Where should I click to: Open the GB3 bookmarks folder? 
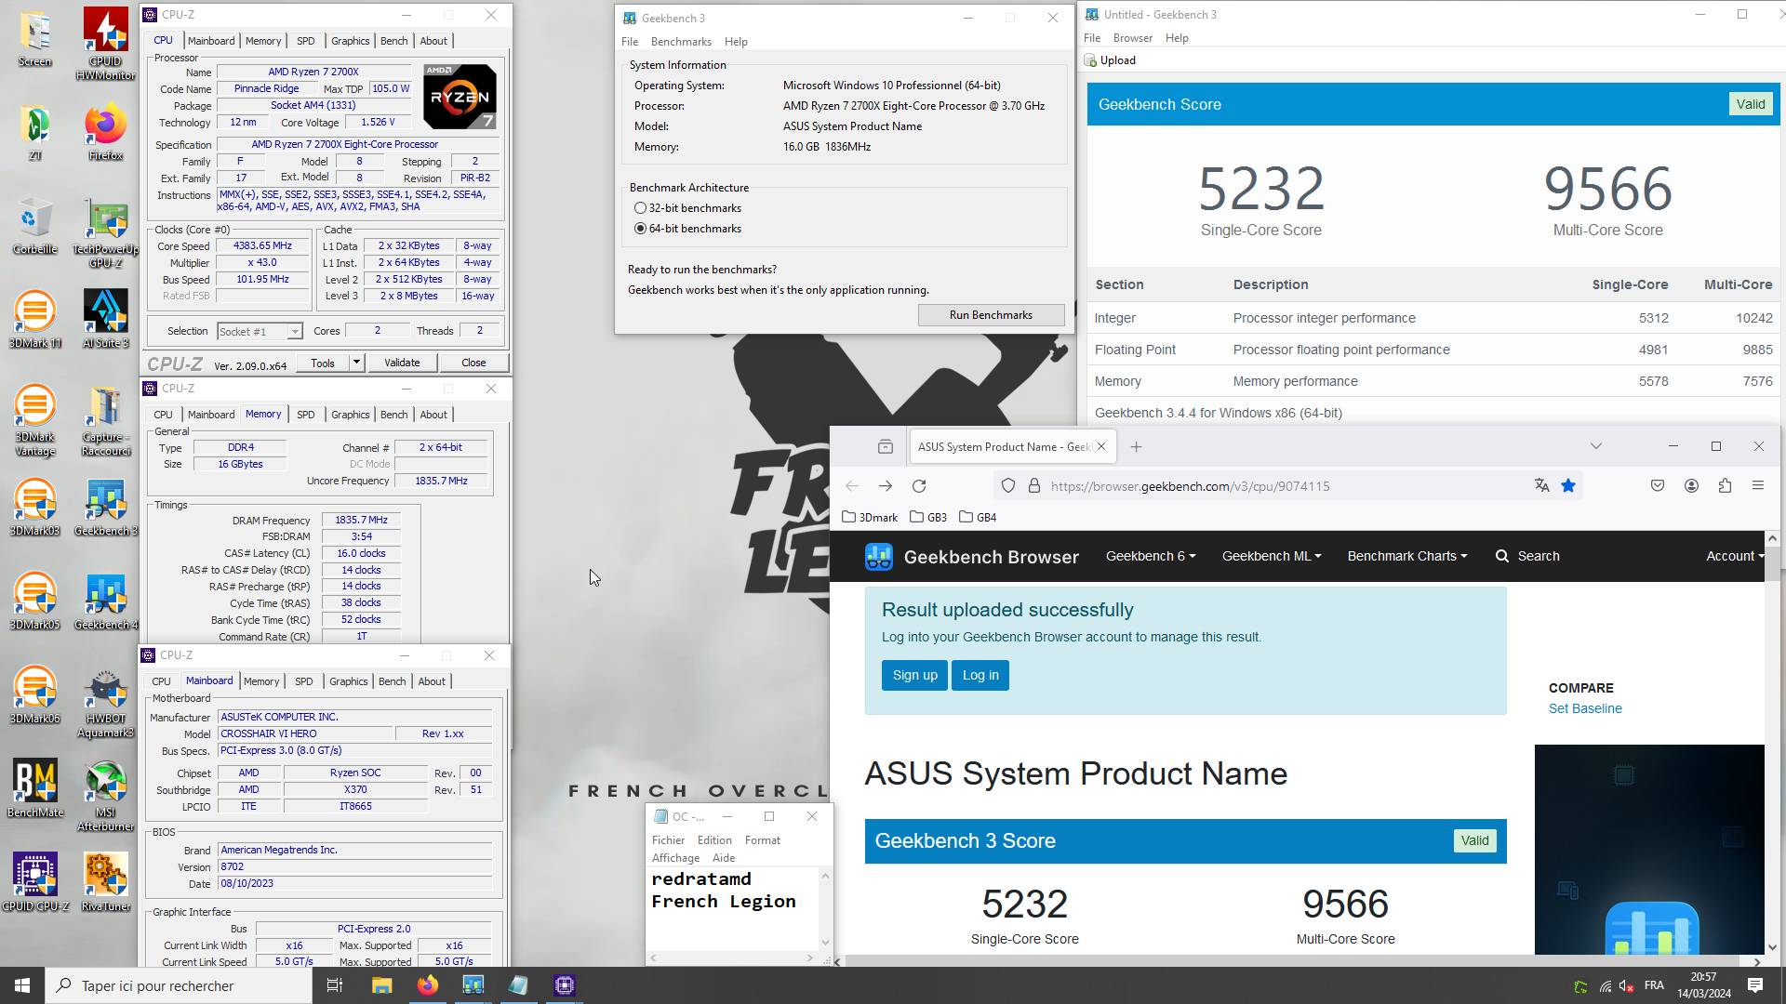point(928,518)
